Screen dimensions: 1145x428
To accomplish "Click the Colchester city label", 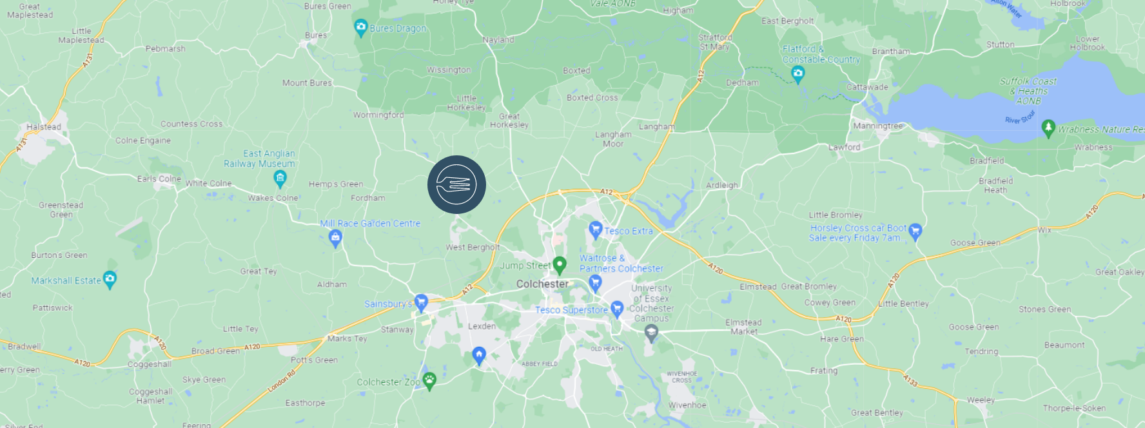I will point(542,284).
